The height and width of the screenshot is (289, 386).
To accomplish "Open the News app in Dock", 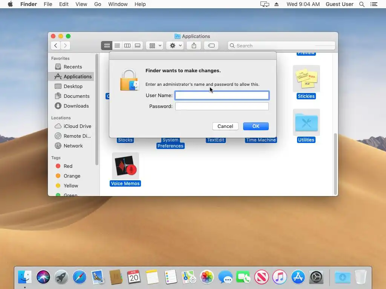I will click(x=262, y=277).
